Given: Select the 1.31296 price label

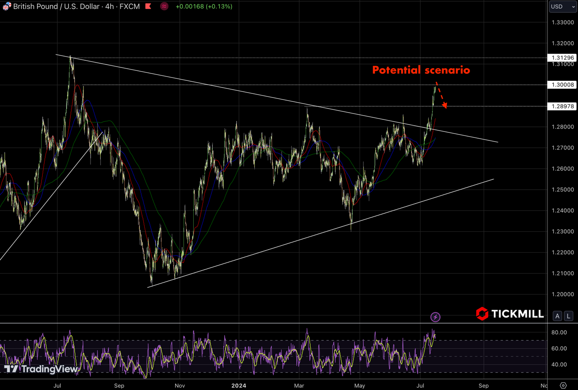Looking at the screenshot, I should [x=562, y=58].
